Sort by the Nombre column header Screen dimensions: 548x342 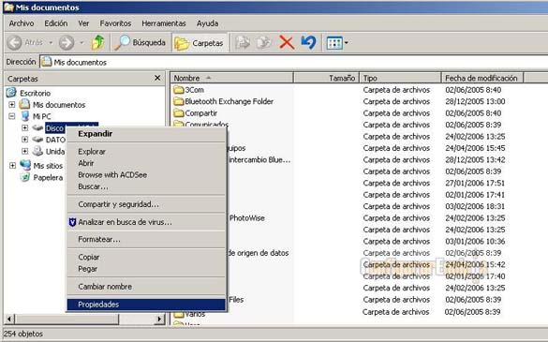click(x=231, y=78)
